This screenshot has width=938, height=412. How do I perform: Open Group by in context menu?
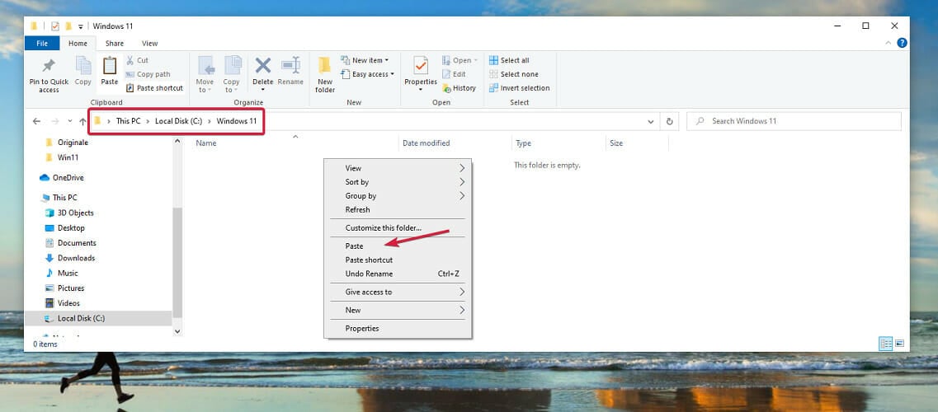398,196
